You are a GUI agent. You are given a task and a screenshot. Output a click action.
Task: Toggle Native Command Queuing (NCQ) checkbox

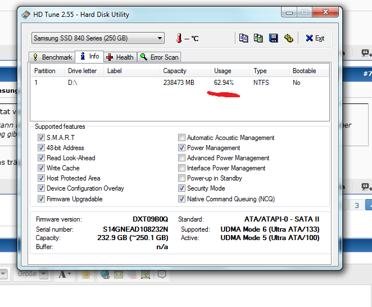[182, 198]
